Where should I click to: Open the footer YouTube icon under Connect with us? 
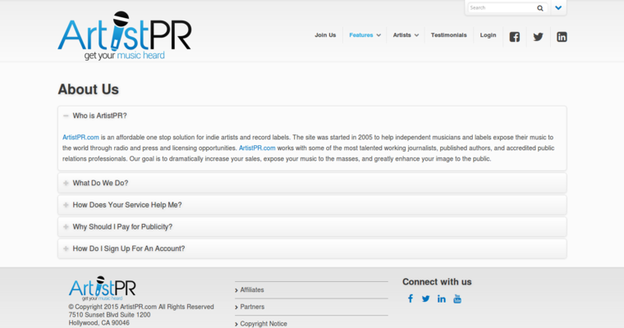tap(457, 298)
